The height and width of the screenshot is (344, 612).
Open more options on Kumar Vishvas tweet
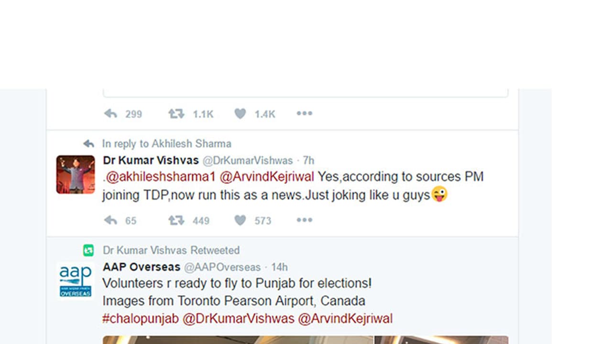[304, 220]
